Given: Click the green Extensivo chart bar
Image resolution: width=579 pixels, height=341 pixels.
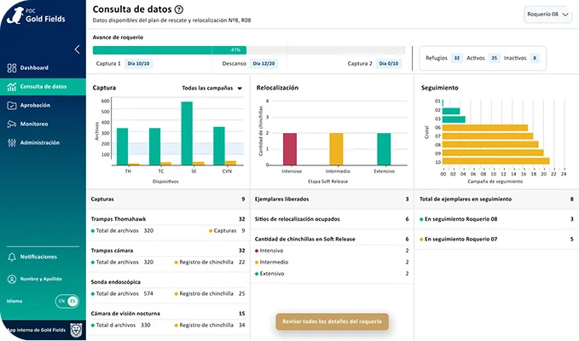Looking at the screenshot, I should (384, 148).
